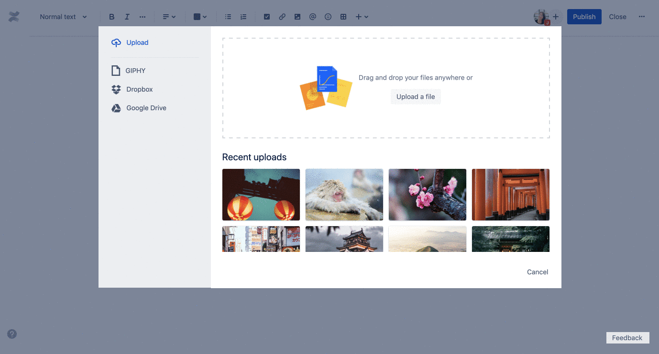Toggle italic formatting
This screenshot has width=659, height=354.
127,17
